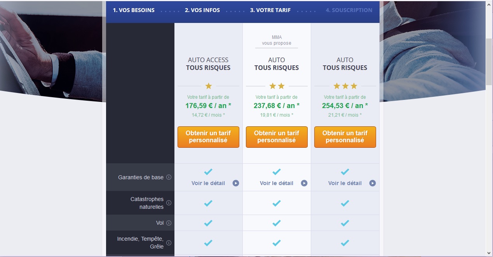
Task: Expand Voir le détail for two-star plan
Action: (x=277, y=183)
